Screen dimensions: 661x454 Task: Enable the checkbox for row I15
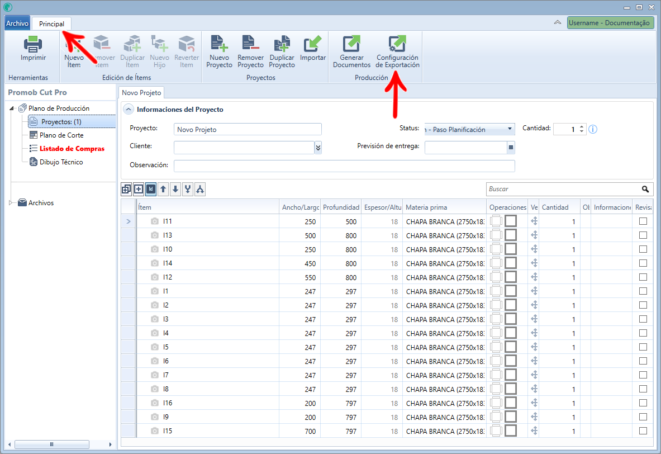tap(643, 431)
